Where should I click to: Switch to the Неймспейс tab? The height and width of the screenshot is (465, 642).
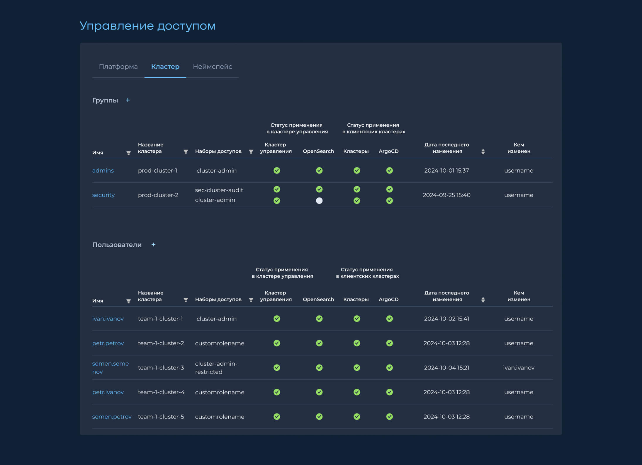[x=212, y=67]
